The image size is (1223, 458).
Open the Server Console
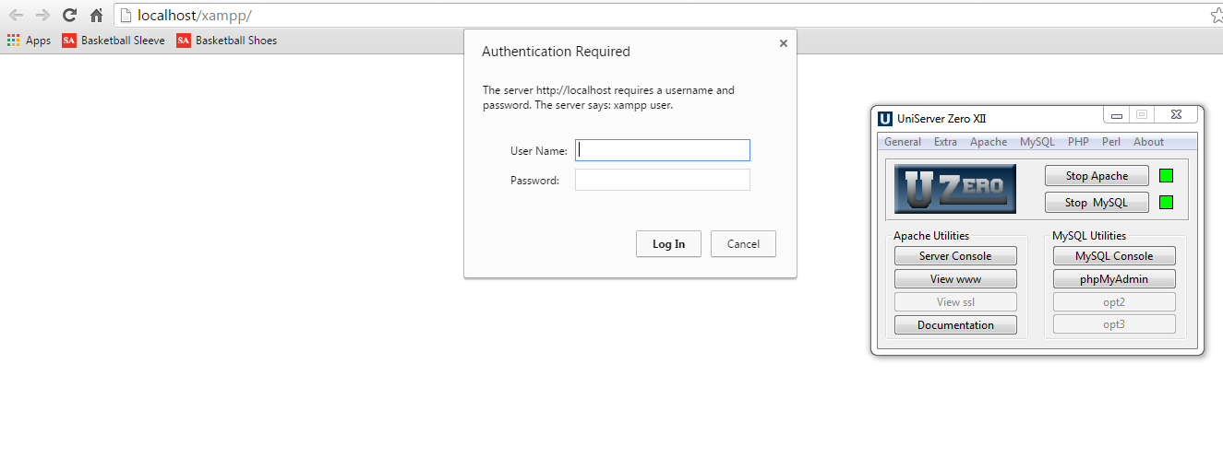pos(955,256)
